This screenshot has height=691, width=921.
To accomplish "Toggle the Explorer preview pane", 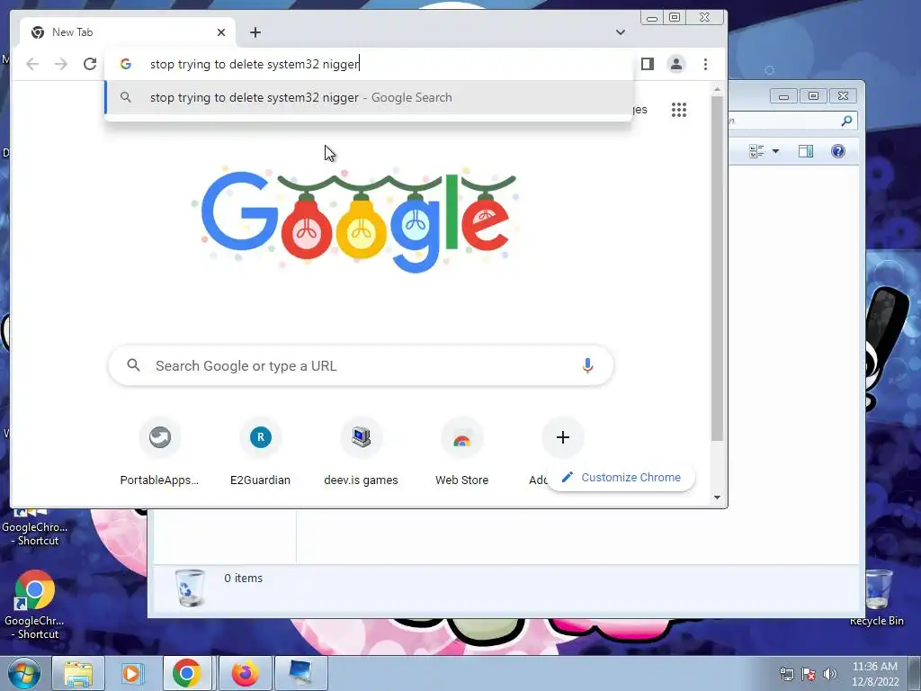I will pyautogui.click(x=806, y=151).
